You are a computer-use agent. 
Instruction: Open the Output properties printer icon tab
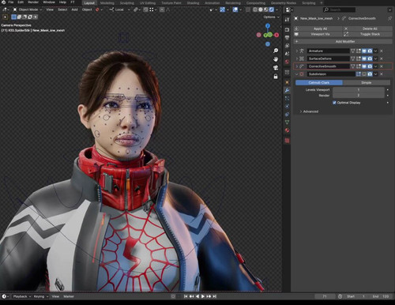tap(287, 38)
